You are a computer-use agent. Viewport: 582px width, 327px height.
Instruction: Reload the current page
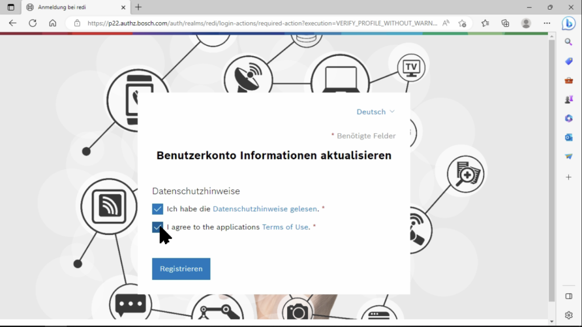(x=32, y=23)
